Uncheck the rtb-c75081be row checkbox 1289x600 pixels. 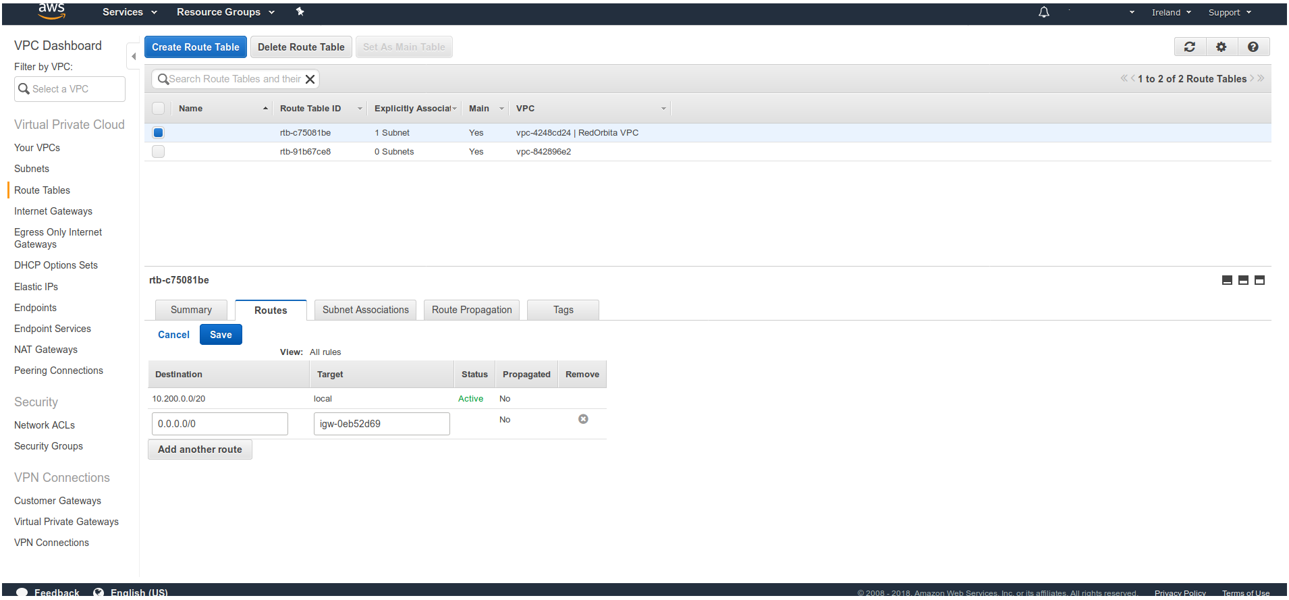(159, 133)
